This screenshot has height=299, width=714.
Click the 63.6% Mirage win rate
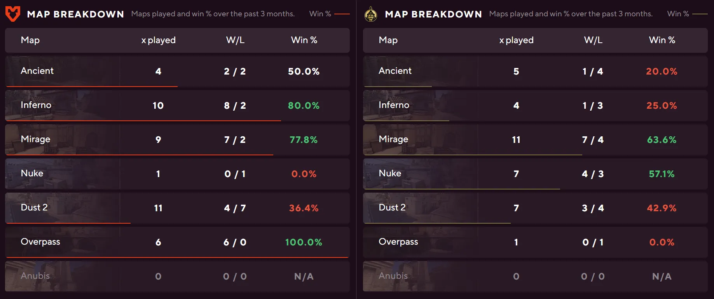(662, 140)
